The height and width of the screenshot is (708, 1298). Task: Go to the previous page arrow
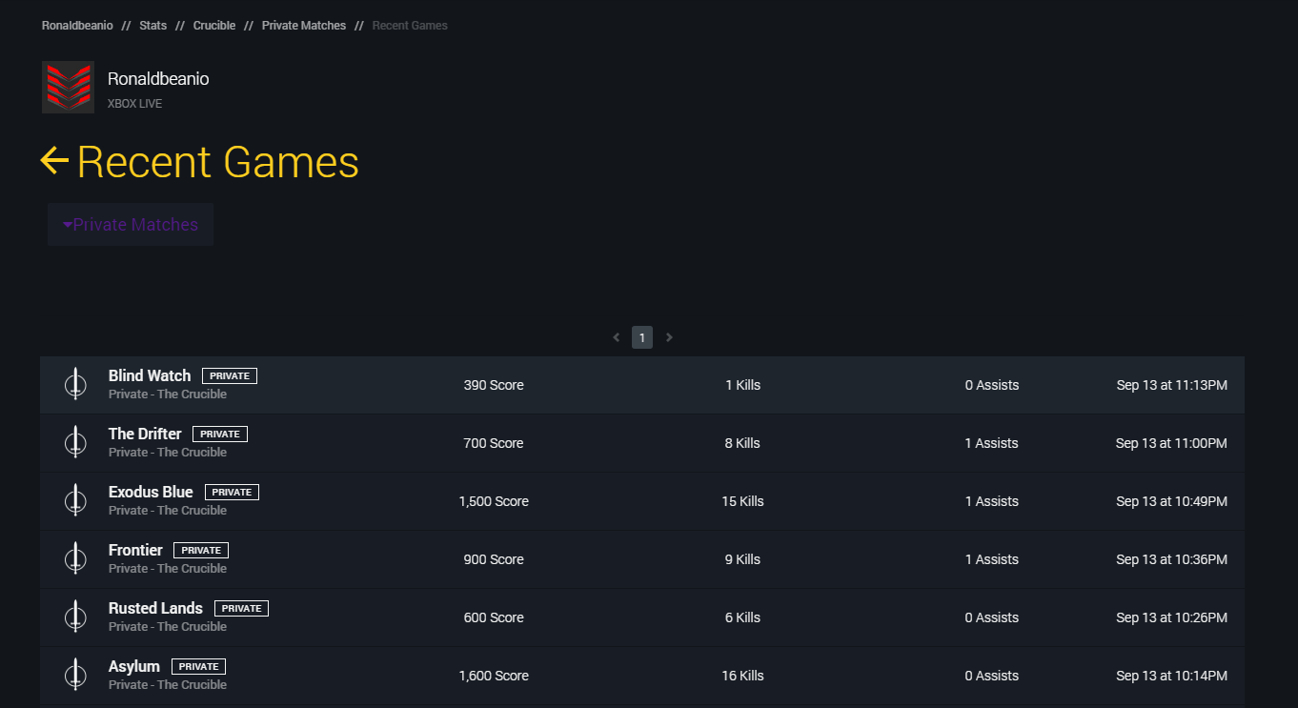point(617,337)
